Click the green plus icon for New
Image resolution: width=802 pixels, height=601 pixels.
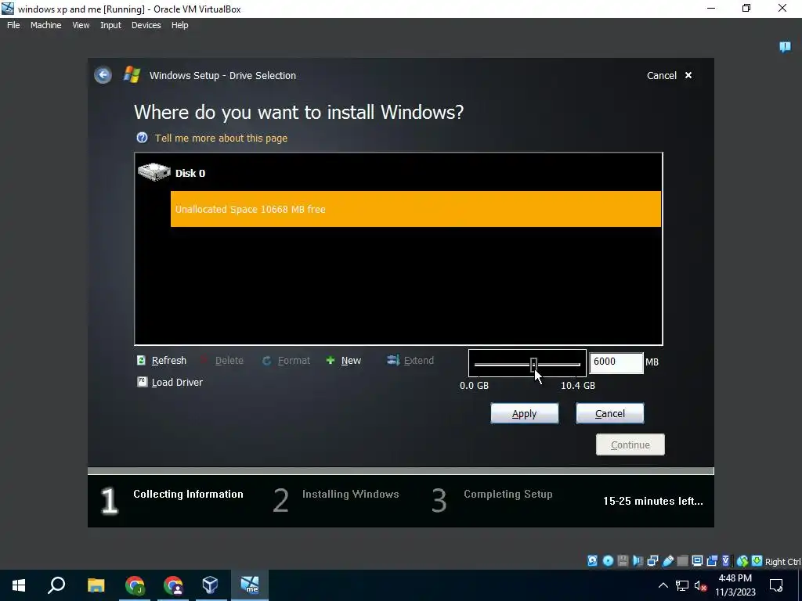(331, 360)
